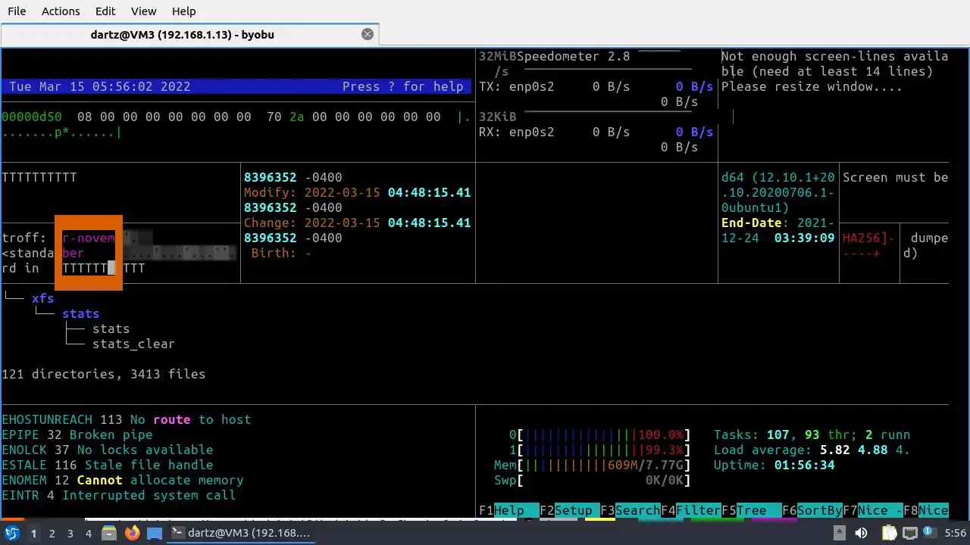This screenshot has height=545, width=970.
Task: Click the update notifier tray icon
Action: tap(931, 533)
